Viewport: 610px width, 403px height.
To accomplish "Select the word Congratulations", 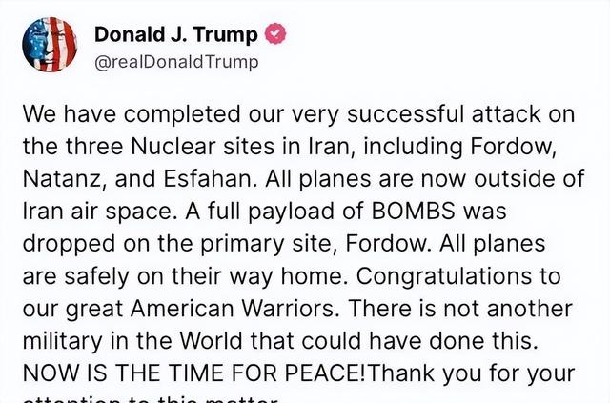I will 444,276.
